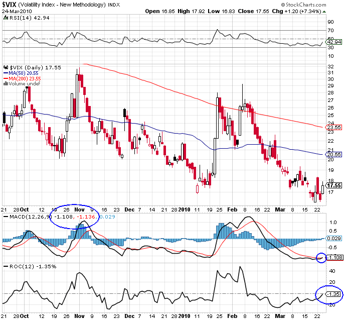Click the Chg +1.20 (+7.34%) value
Screen dimensions: 345x320
tap(296, 11)
